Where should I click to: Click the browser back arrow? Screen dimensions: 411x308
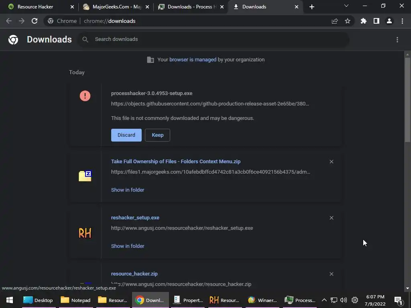pos(9,21)
